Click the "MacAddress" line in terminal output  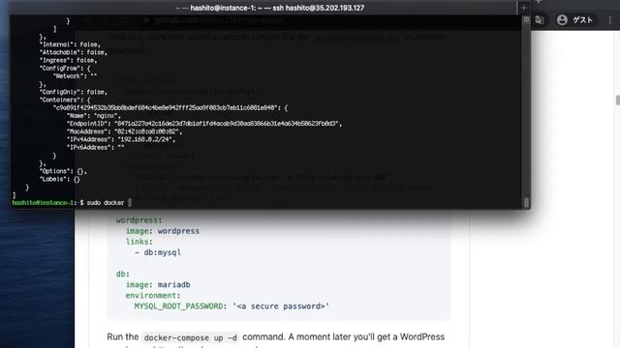pos(125,131)
